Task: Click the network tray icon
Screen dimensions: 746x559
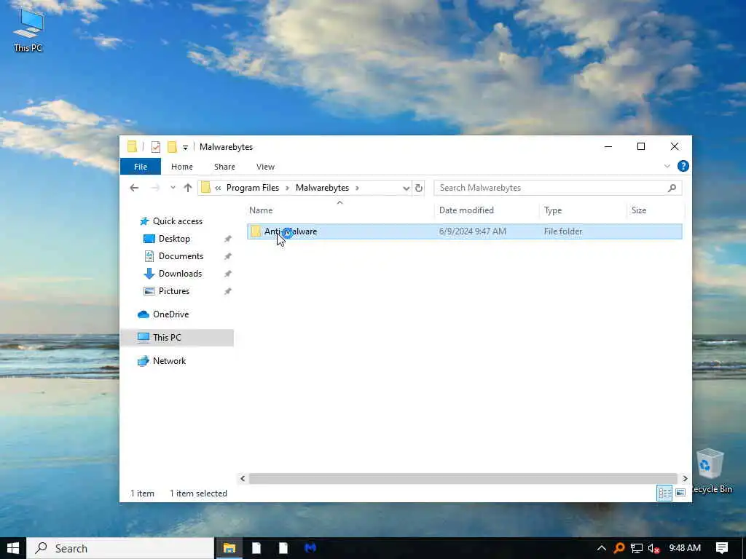Action: tap(637, 549)
